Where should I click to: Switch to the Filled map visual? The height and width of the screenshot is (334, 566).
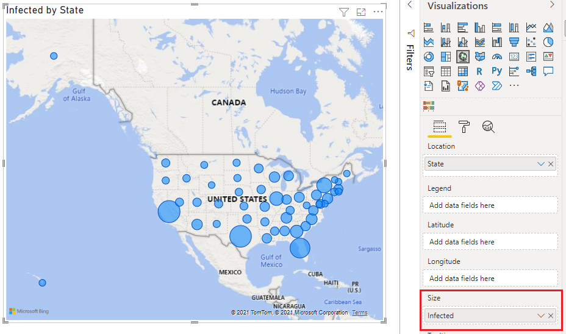click(480, 57)
